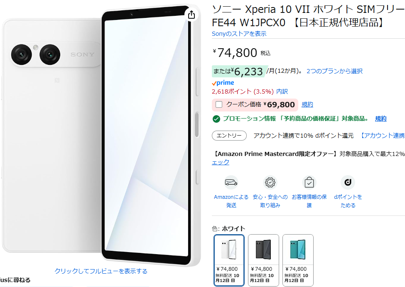Open 2つのプランから選択 plan options
This screenshot has width=405, height=287.
(334, 71)
